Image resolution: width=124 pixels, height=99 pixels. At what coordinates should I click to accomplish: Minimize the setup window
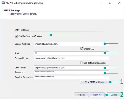[x=101, y=3]
